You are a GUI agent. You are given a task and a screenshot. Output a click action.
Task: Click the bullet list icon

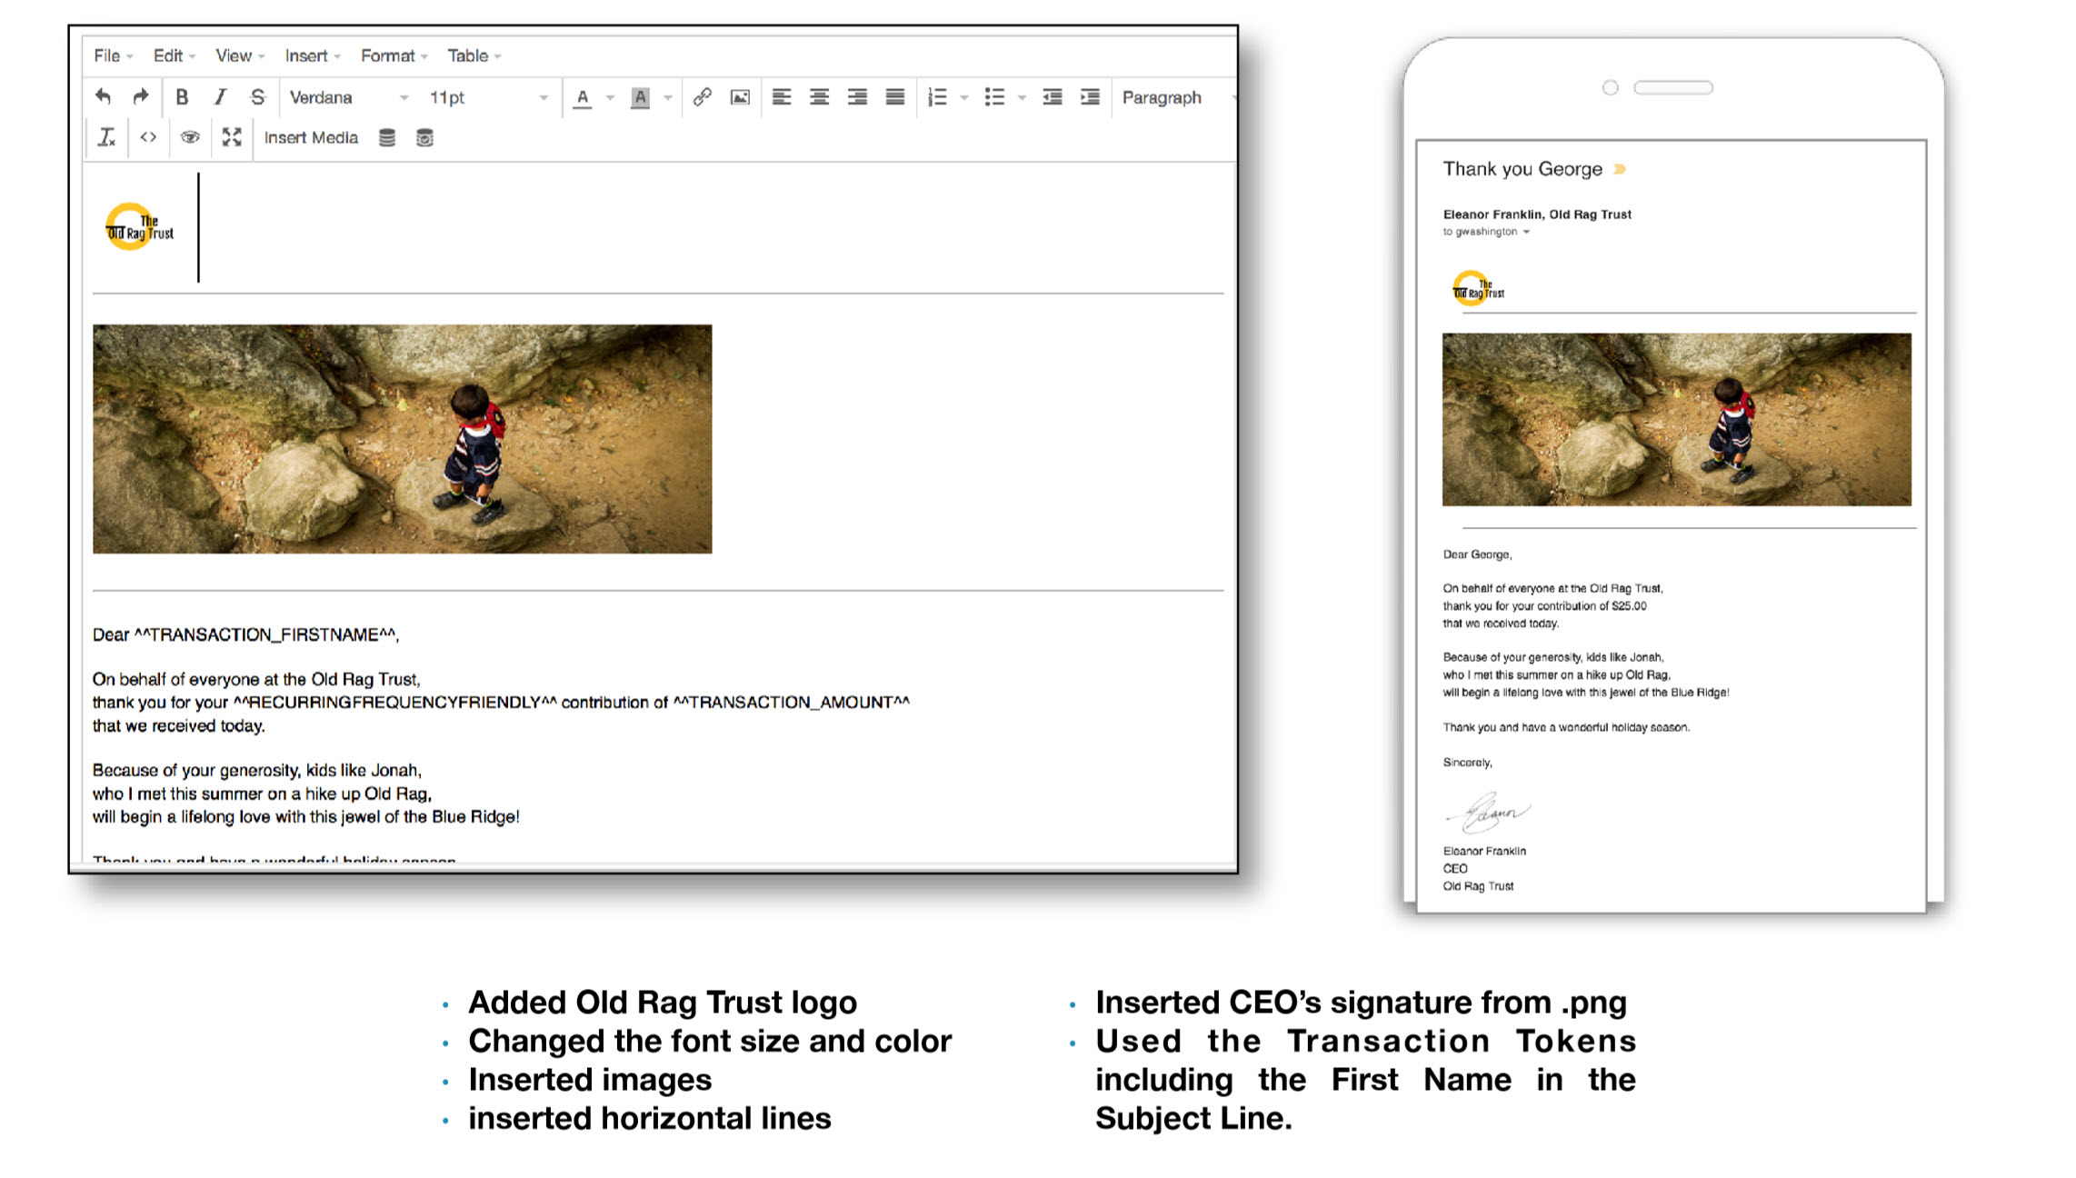[994, 97]
